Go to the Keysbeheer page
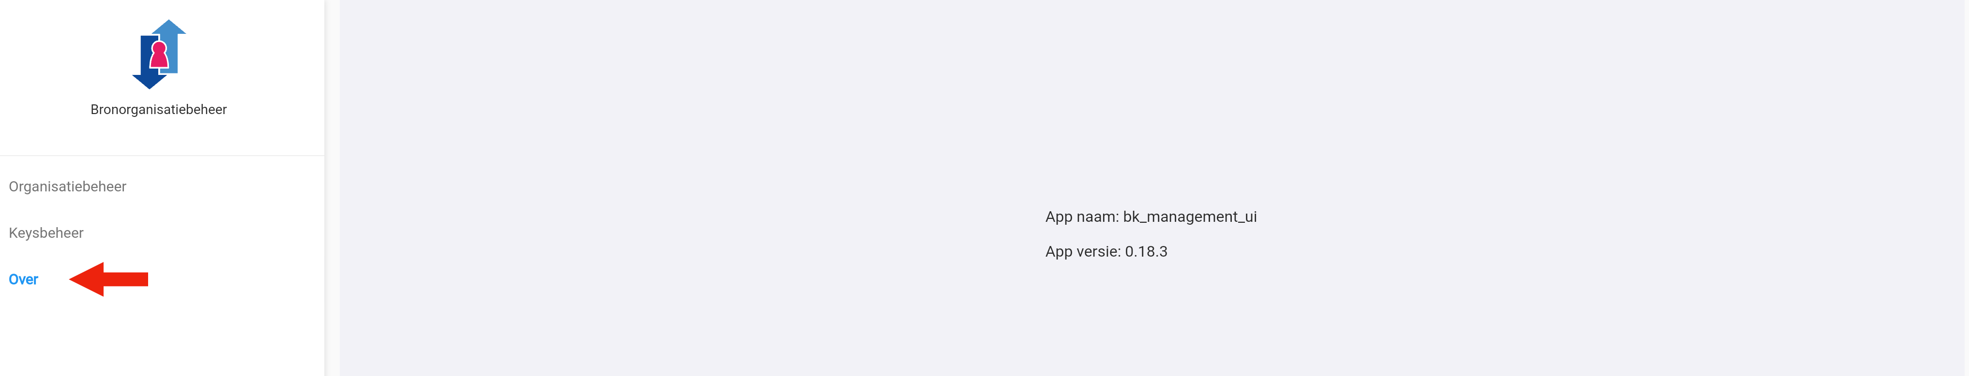 pos(46,233)
